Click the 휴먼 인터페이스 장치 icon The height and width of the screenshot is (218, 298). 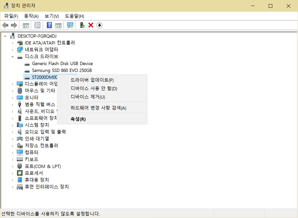click(x=20, y=187)
